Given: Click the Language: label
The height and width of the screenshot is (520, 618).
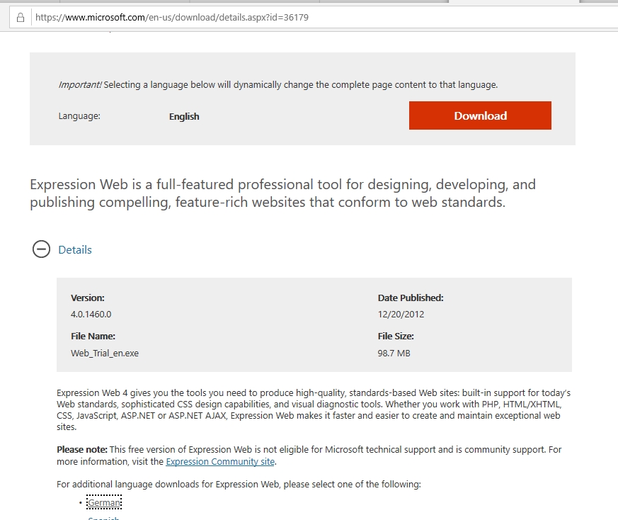Looking at the screenshot, I should click(79, 116).
